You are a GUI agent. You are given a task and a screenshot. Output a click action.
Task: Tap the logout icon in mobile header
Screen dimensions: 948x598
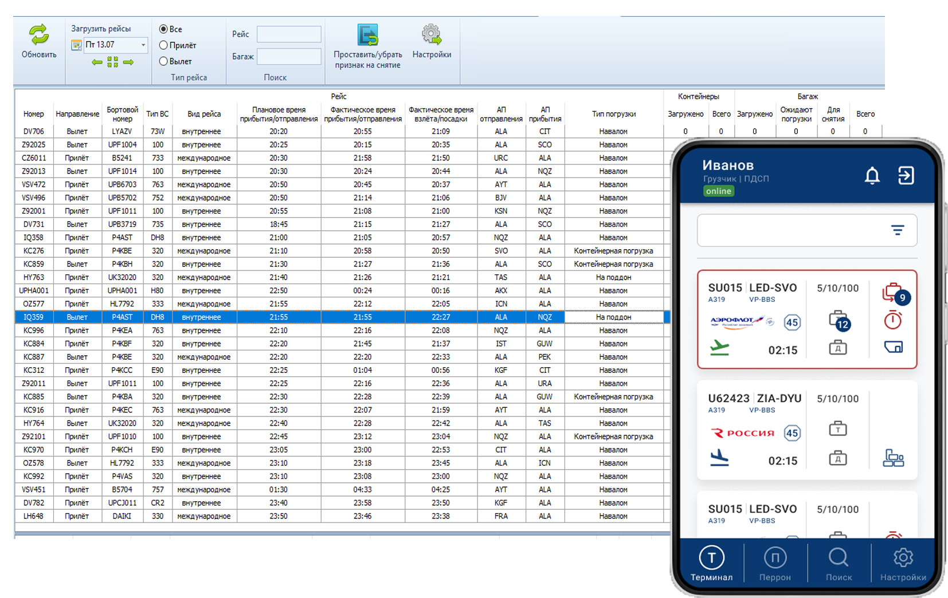(906, 175)
